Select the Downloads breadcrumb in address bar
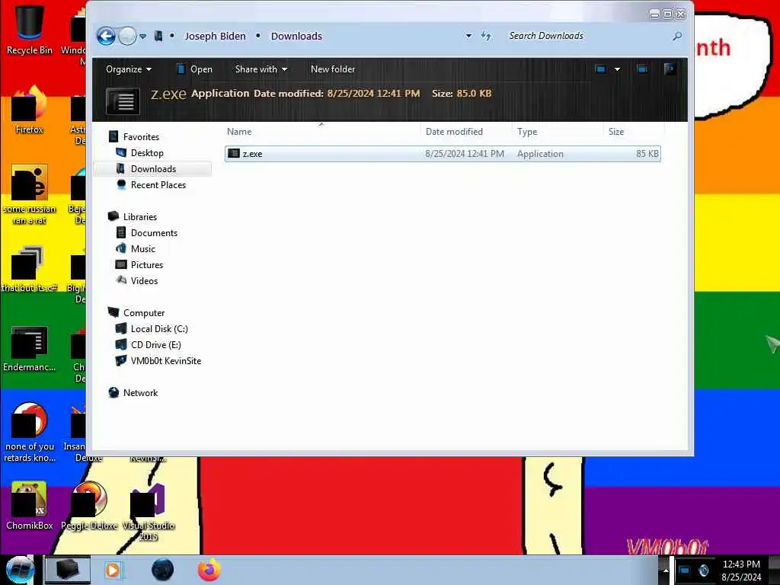The image size is (780, 585). pyautogui.click(x=296, y=36)
